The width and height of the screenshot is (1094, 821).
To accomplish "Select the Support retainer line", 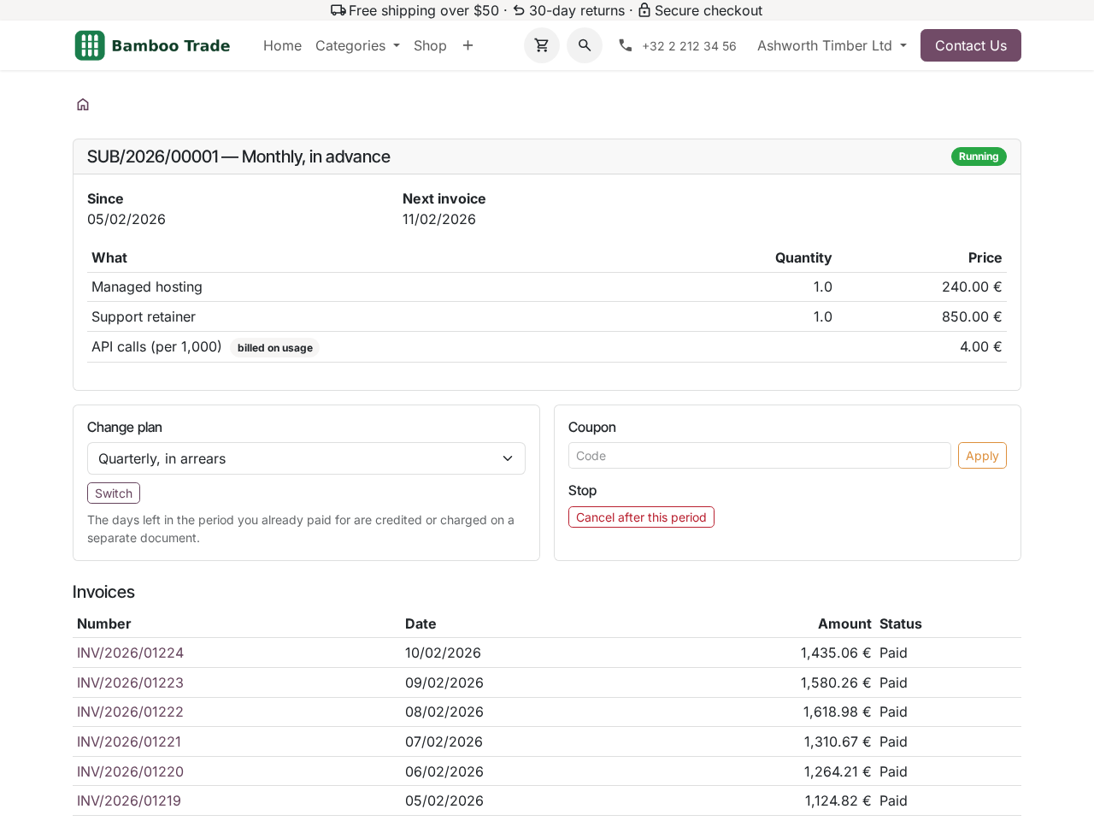I will (547, 316).
